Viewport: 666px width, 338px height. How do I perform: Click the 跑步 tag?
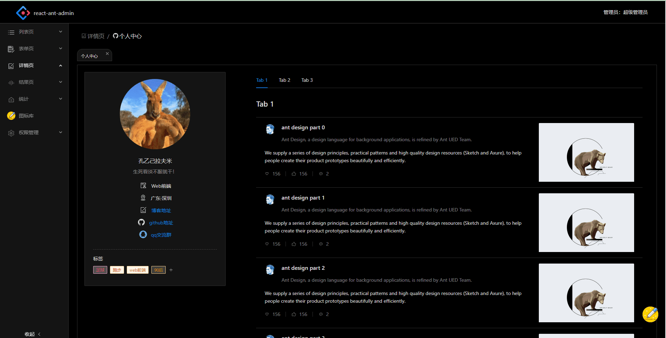pos(117,270)
